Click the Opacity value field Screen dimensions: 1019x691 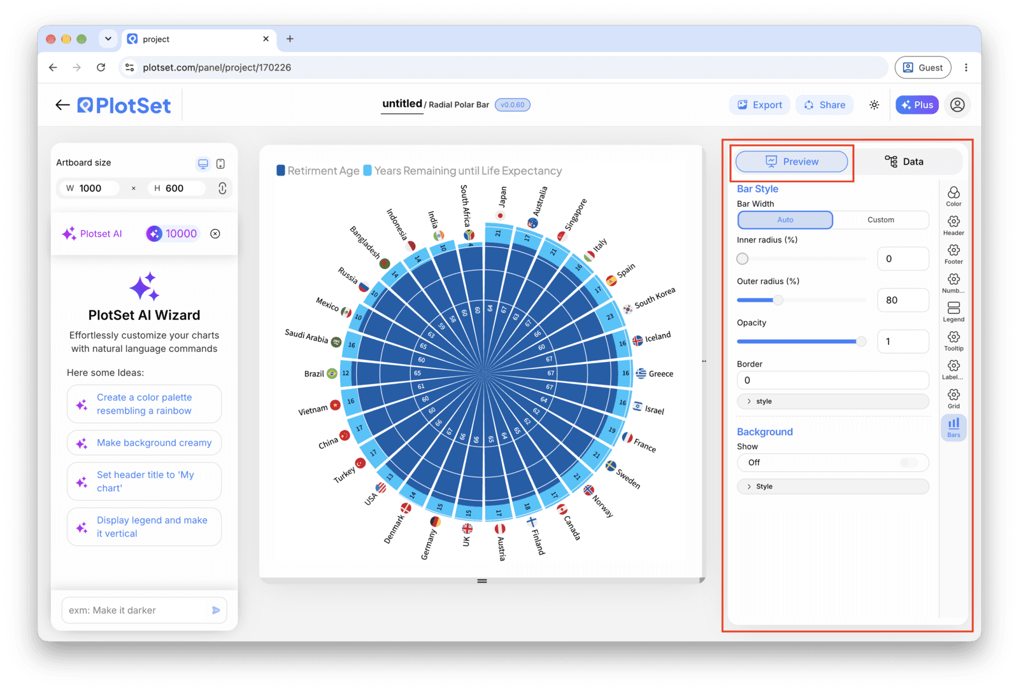tap(903, 342)
